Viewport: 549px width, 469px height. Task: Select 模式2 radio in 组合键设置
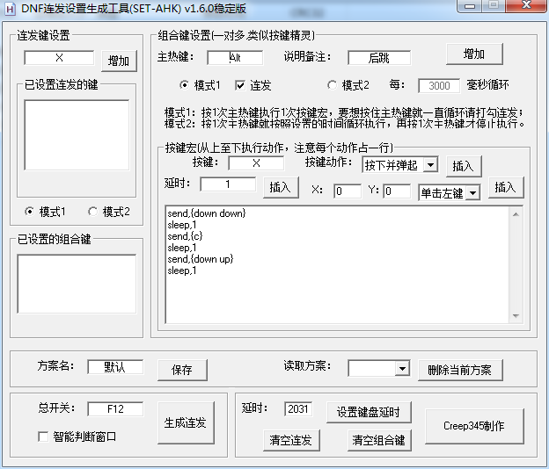click(332, 85)
